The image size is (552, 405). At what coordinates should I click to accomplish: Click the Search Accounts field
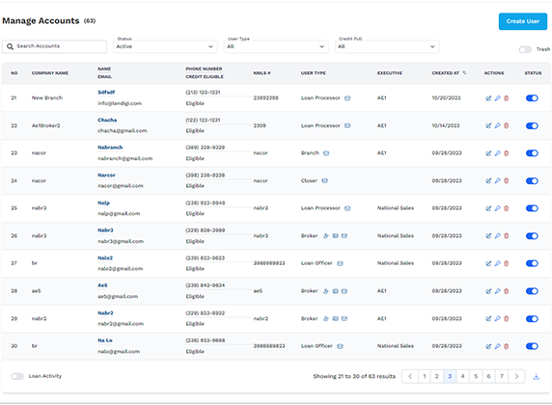tap(55, 46)
